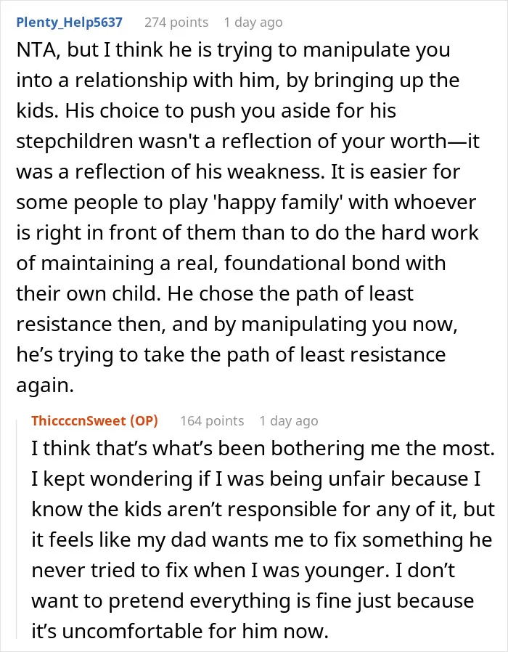Open the OP reply's "1 day ago" permalink
The image size is (508, 652).
[x=289, y=421]
